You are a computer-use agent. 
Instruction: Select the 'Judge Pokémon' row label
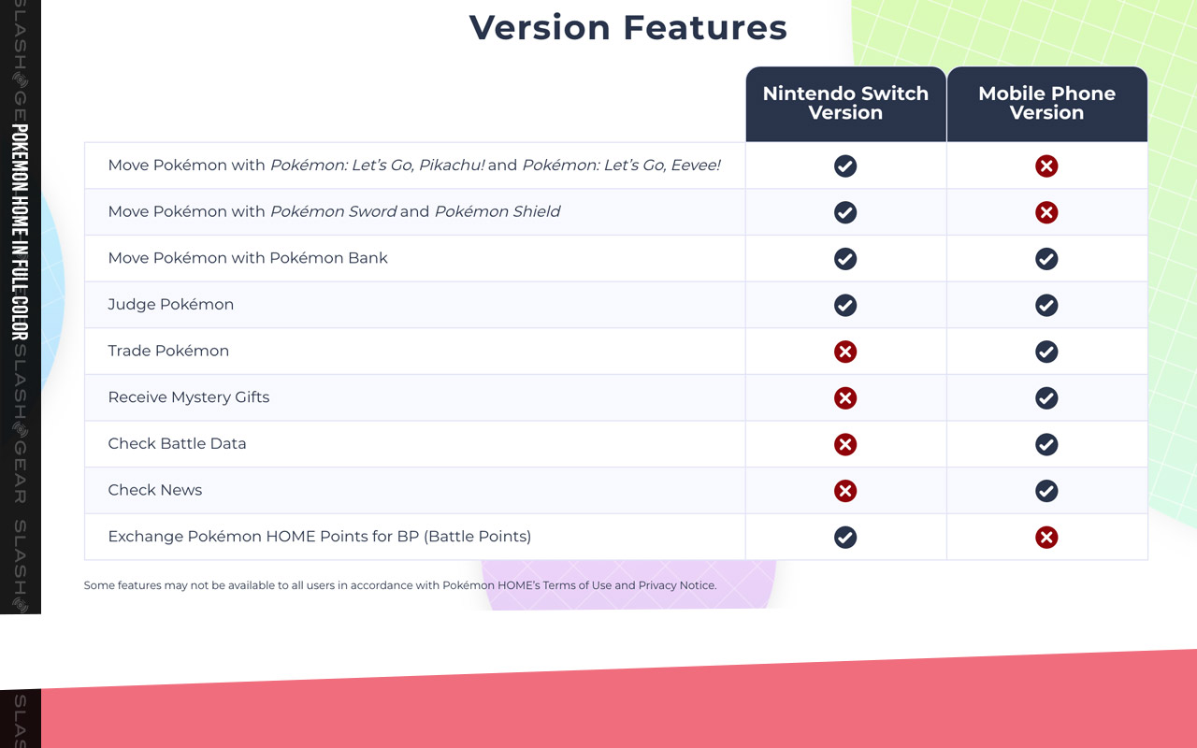(x=171, y=305)
